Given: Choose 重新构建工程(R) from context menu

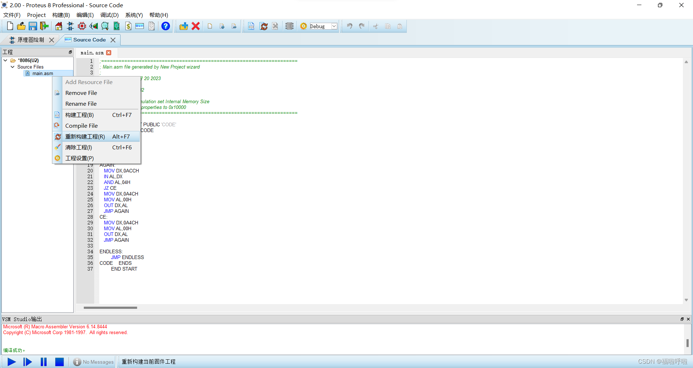Looking at the screenshot, I should (x=97, y=136).
